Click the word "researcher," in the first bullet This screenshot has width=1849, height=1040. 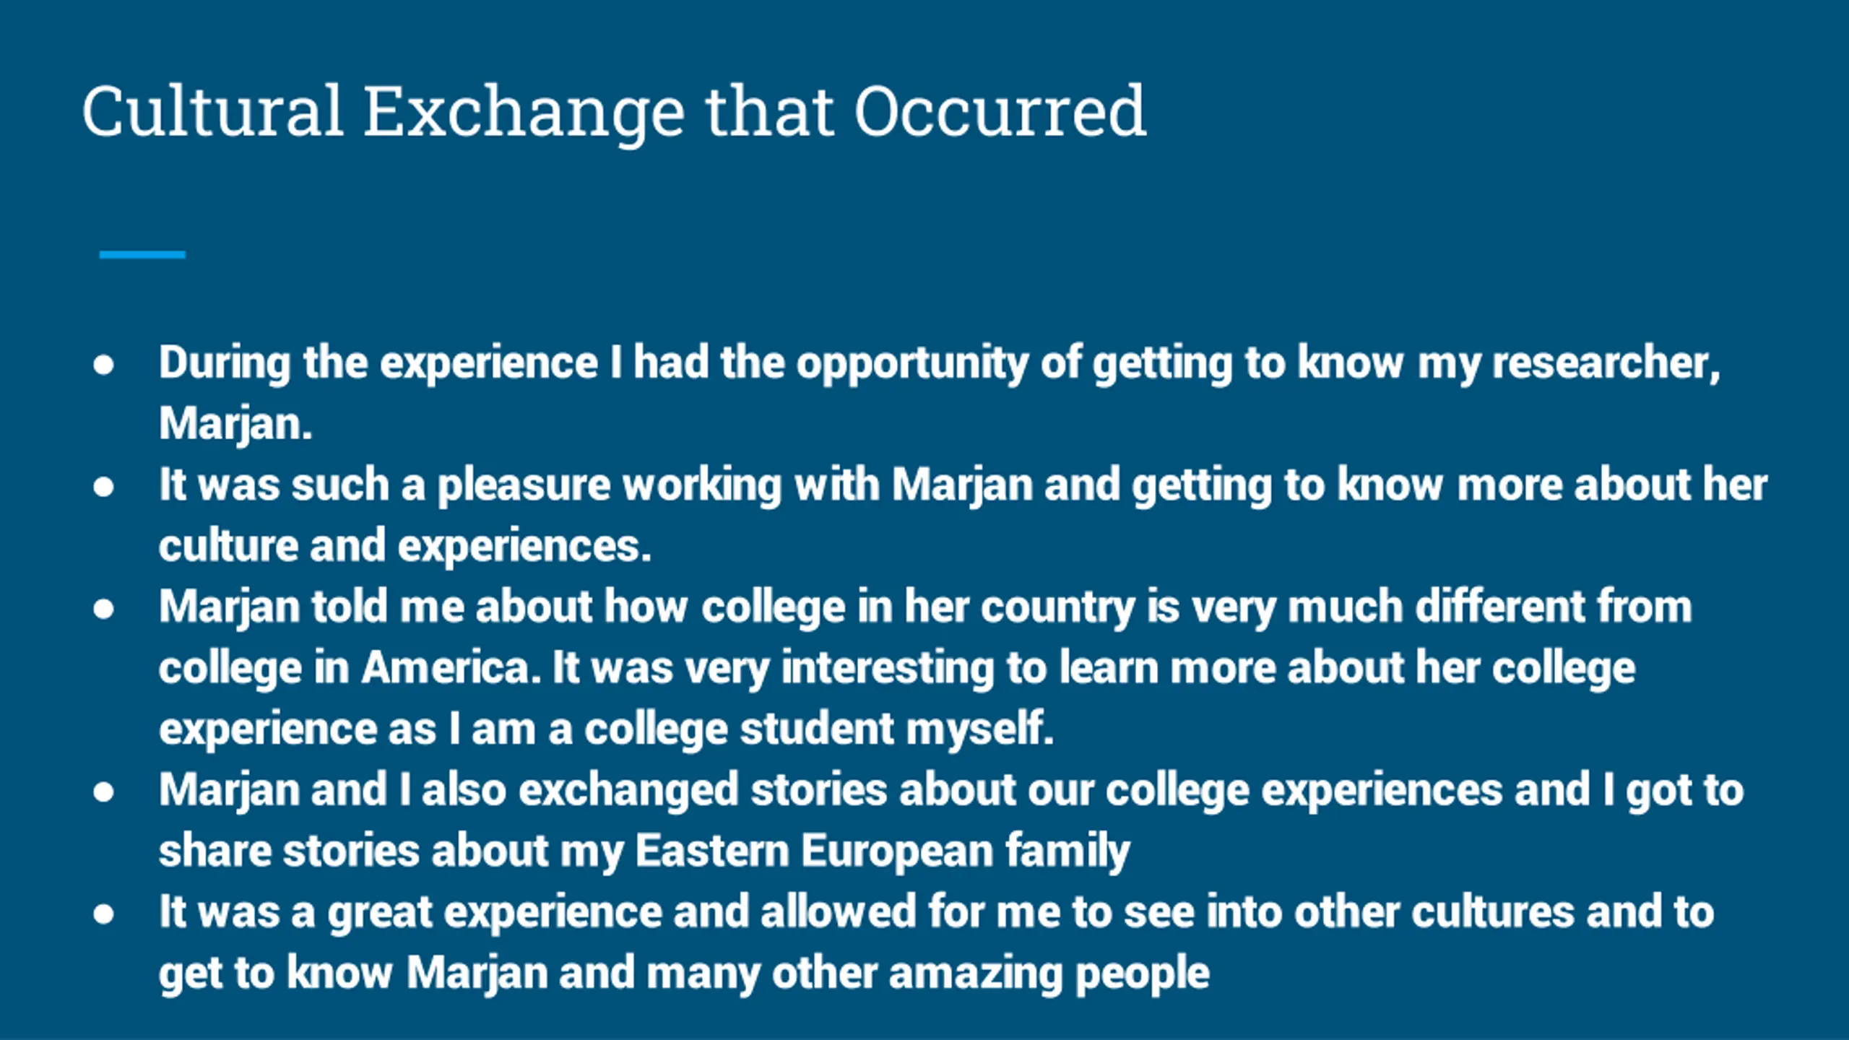(1606, 363)
